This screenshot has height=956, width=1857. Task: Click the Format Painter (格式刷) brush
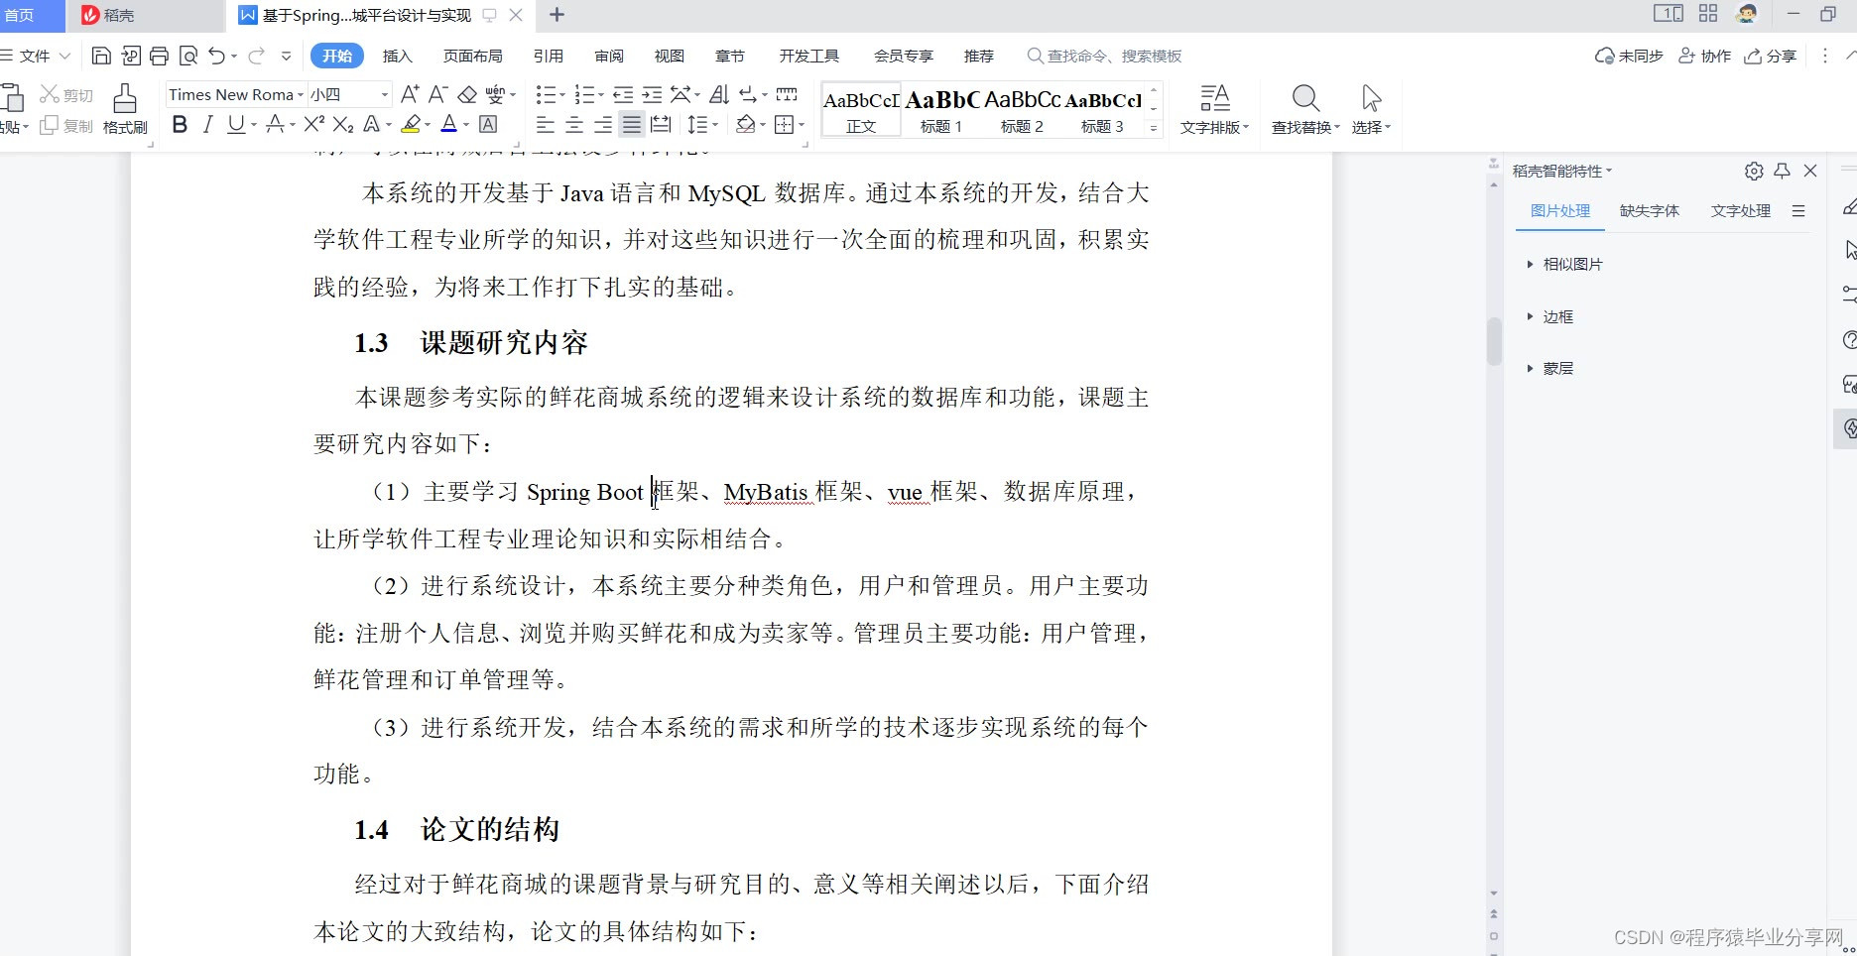pos(125,109)
